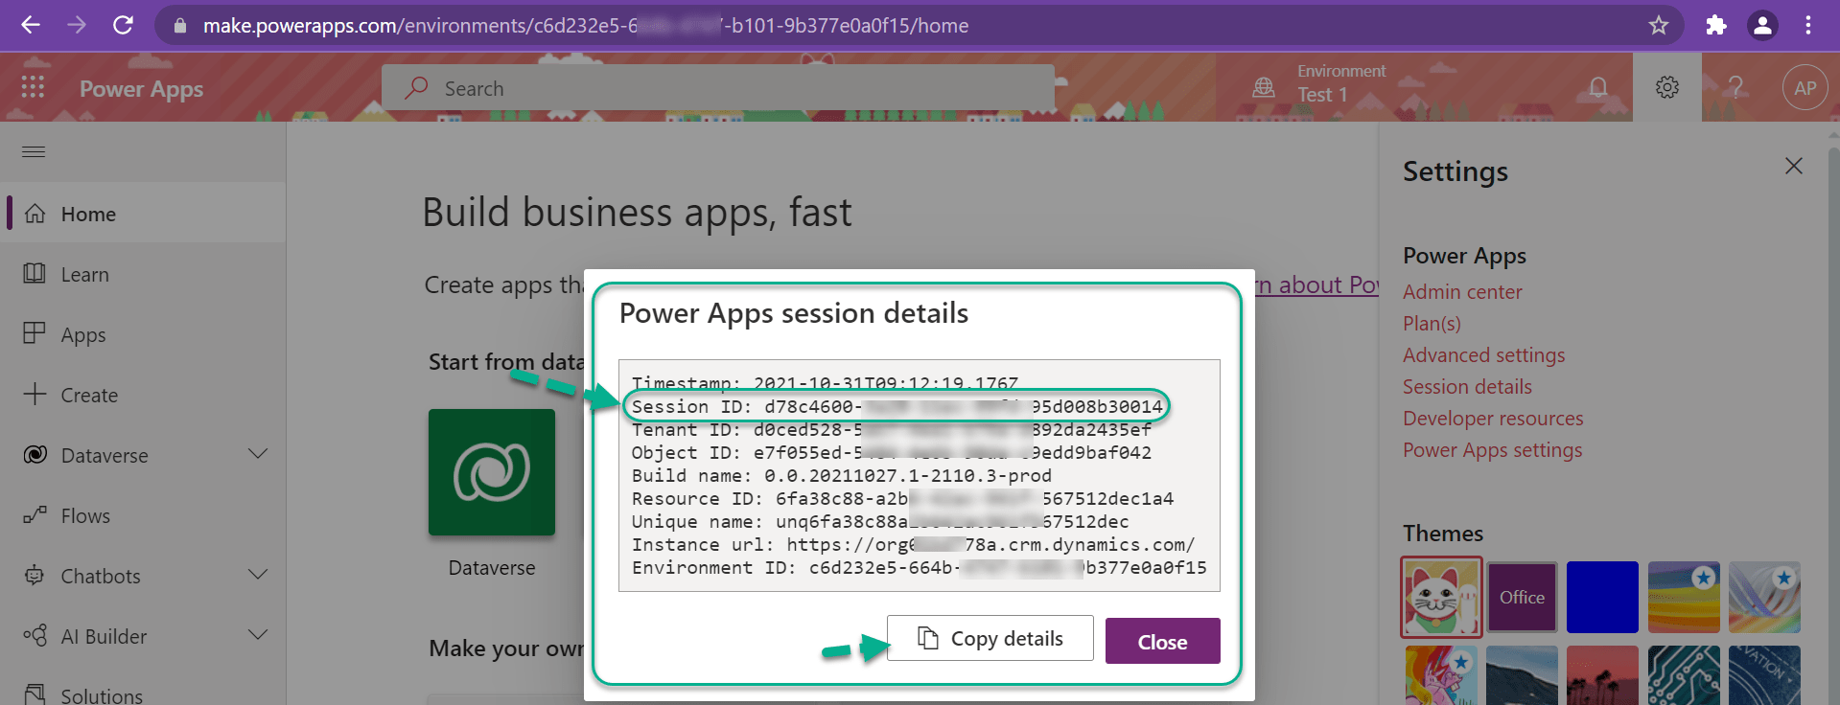Click the Environment globe icon
The width and height of the screenshot is (1840, 705).
tap(1264, 87)
